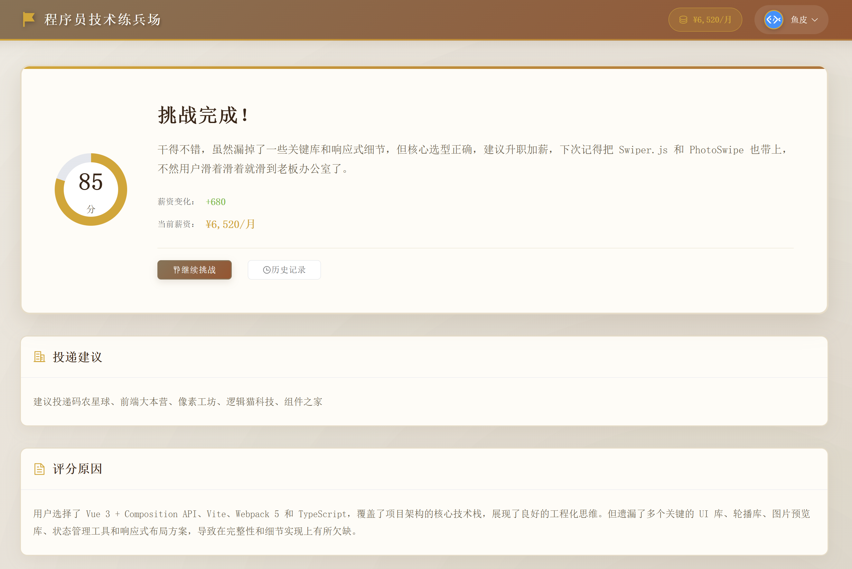The height and width of the screenshot is (569, 852).
Task: Click the 挑战完成！ heading
Action: click(203, 115)
